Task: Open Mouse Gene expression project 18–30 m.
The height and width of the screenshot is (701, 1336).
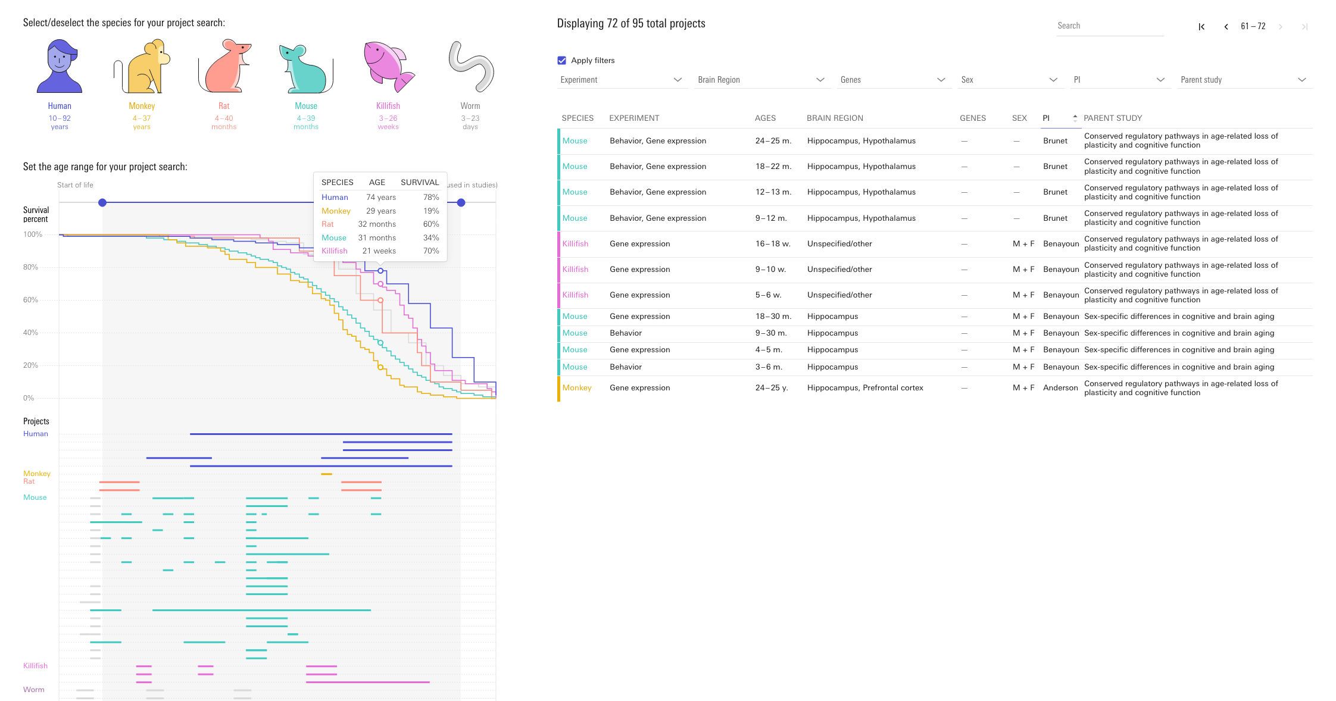Action: click(935, 317)
